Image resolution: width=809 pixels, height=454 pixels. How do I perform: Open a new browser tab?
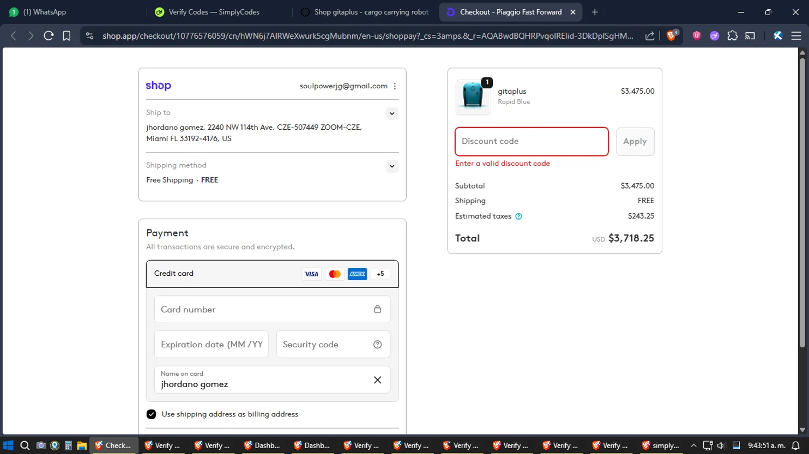coord(595,12)
